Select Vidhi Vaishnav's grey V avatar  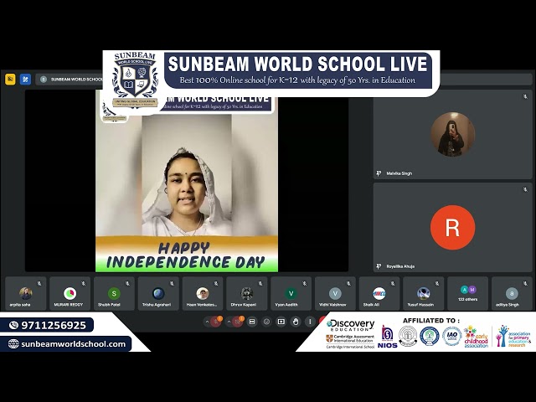[335, 293]
